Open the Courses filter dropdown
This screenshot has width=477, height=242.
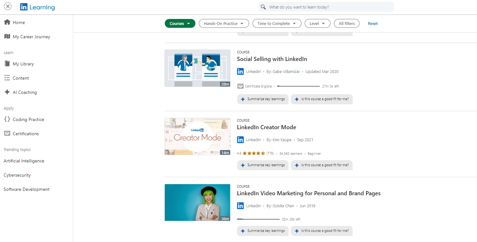[180, 23]
